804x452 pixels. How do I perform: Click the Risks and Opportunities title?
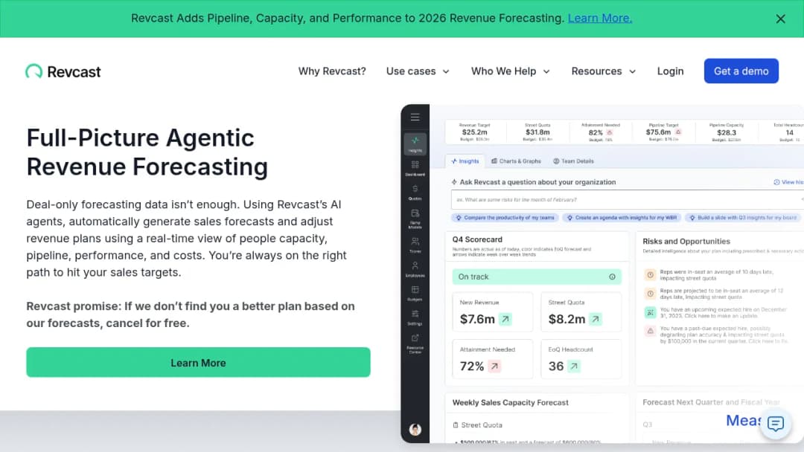(686, 241)
